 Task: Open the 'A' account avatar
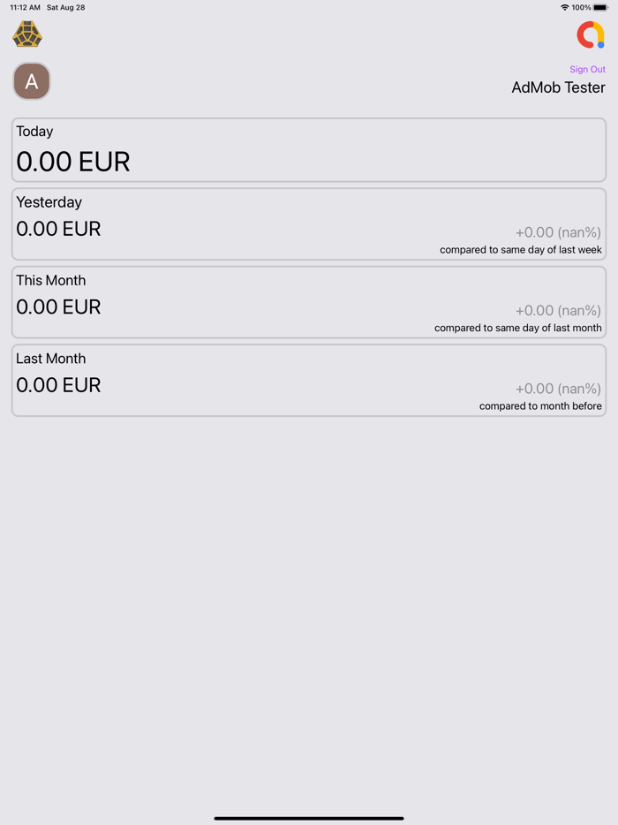tap(31, 81)
